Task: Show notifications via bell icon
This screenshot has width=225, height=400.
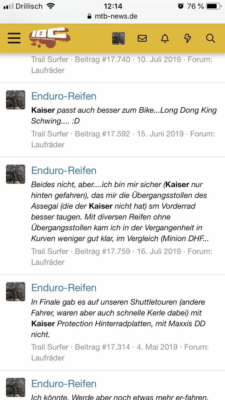Action: point(165,38)
